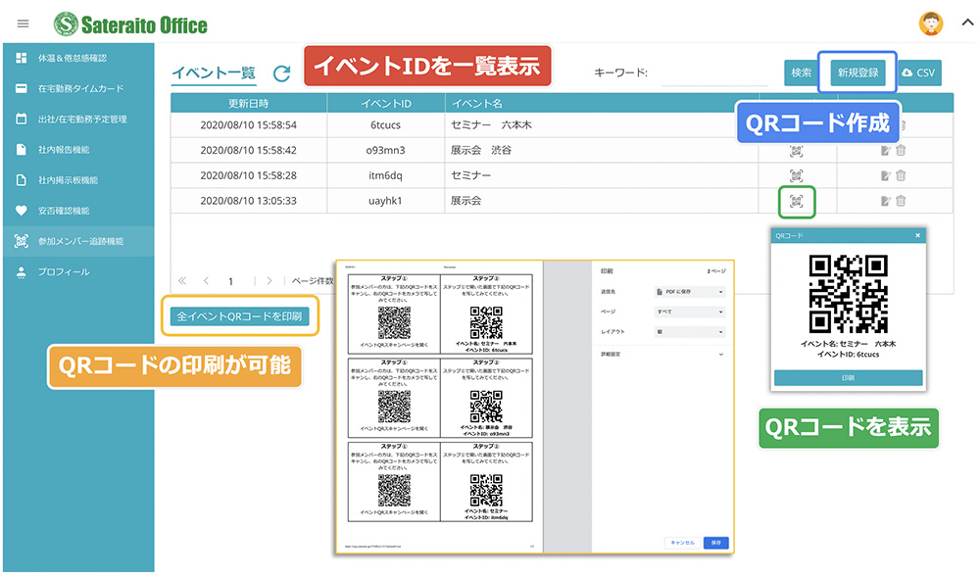Click timestamp 2020/08/10 13:05:33
Viewport: 980px width, 578px height.
249,201
